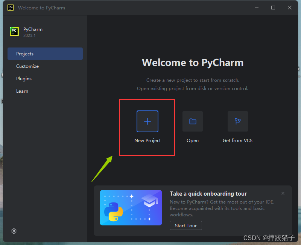The image size is (301, 245).
Task: Go to the Learn tab
Action: tap(45, 91)
